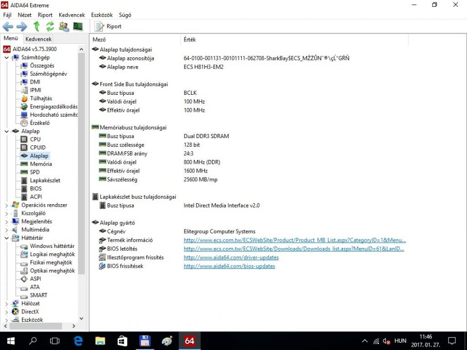The image size is (467, 350).
Task: Open the Nézet menu
Action: pyautogui.click(x=24, y=15)
